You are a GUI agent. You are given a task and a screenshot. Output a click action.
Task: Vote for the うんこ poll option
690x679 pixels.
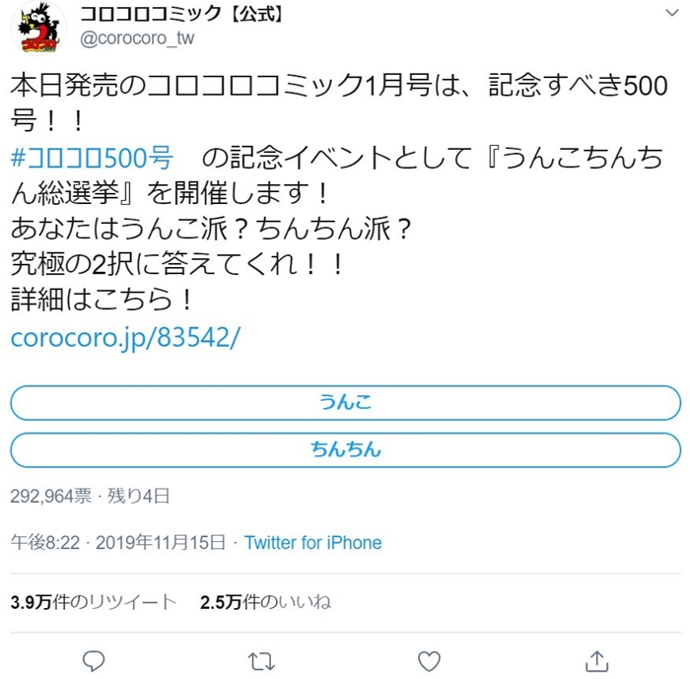coord(345,403)
